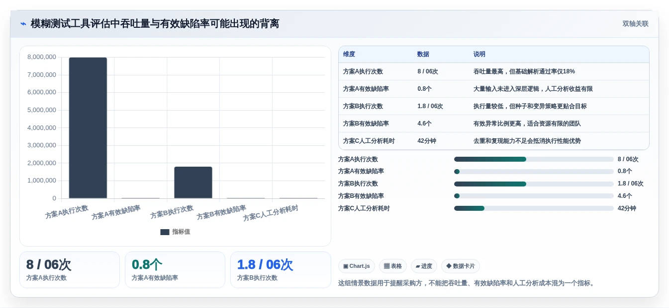Click description 大量输入未进入深层逻辑，人工分析收益有限

tap(533, 89)
